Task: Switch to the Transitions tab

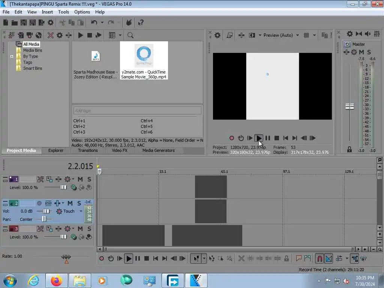Action: click(88, 150)
